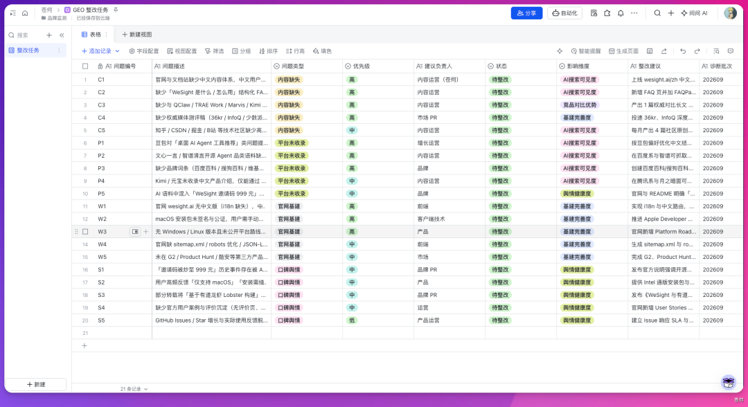The image size is (748, 407).
Task: Collapse the left sidebar with double-chevron icon
Action: [x=62, y=35]
